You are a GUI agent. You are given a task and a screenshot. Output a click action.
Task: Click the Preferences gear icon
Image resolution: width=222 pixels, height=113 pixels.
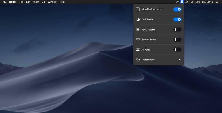[x=138, y=60]
